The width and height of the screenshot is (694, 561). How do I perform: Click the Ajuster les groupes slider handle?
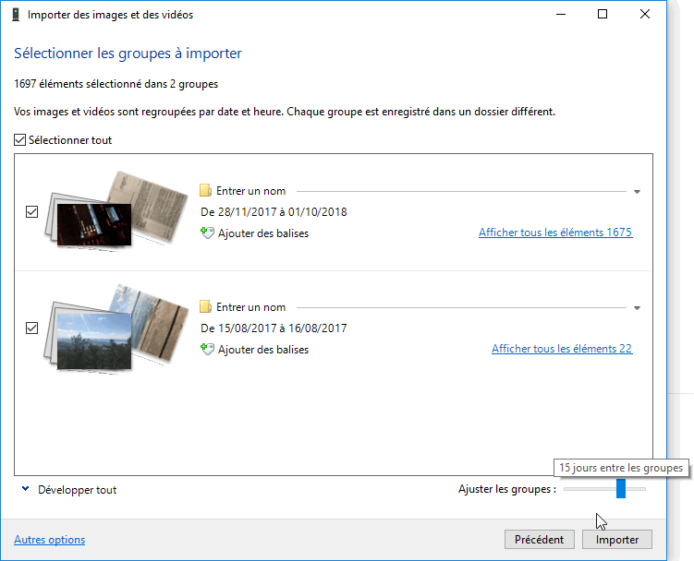pyautogui.click(x=621, y=489)
